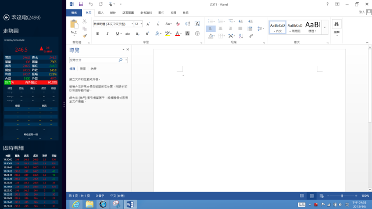Viewport: 372px width, 209px height.
Task: Switch to the Insert ribbon tab
Action: point(101,13)
